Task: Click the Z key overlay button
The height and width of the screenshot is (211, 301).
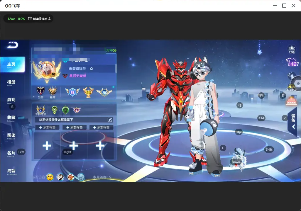Action: point(285,118)
